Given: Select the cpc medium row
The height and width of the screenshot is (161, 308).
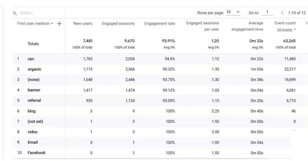Looking at the screenshot, I should 31,59.
